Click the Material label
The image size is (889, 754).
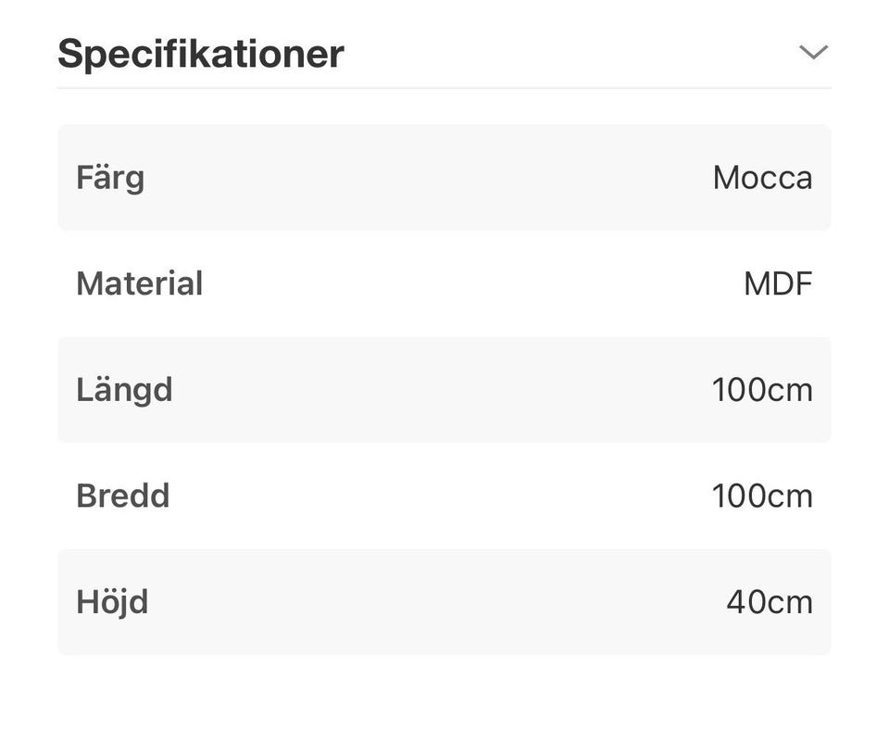(x=139, y=283)
